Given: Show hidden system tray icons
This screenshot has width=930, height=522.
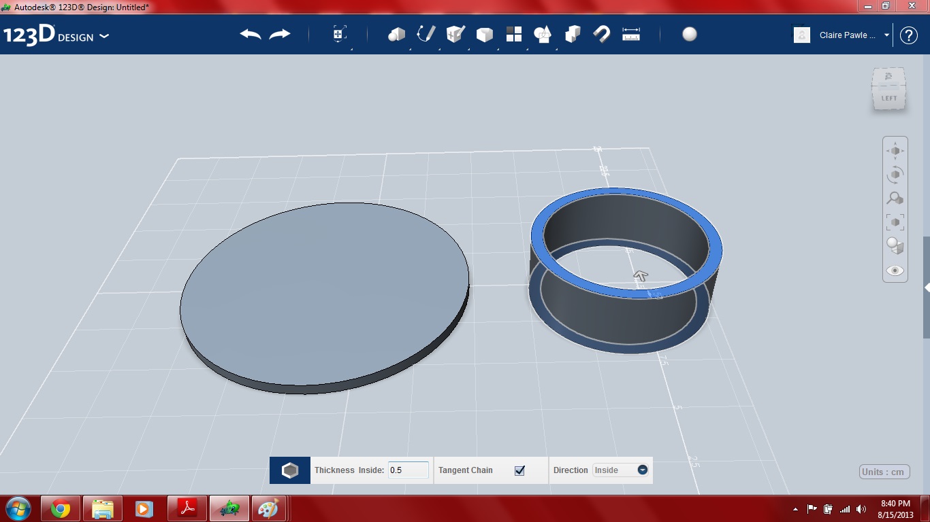Looking at the screenshot, I should 796,509.
